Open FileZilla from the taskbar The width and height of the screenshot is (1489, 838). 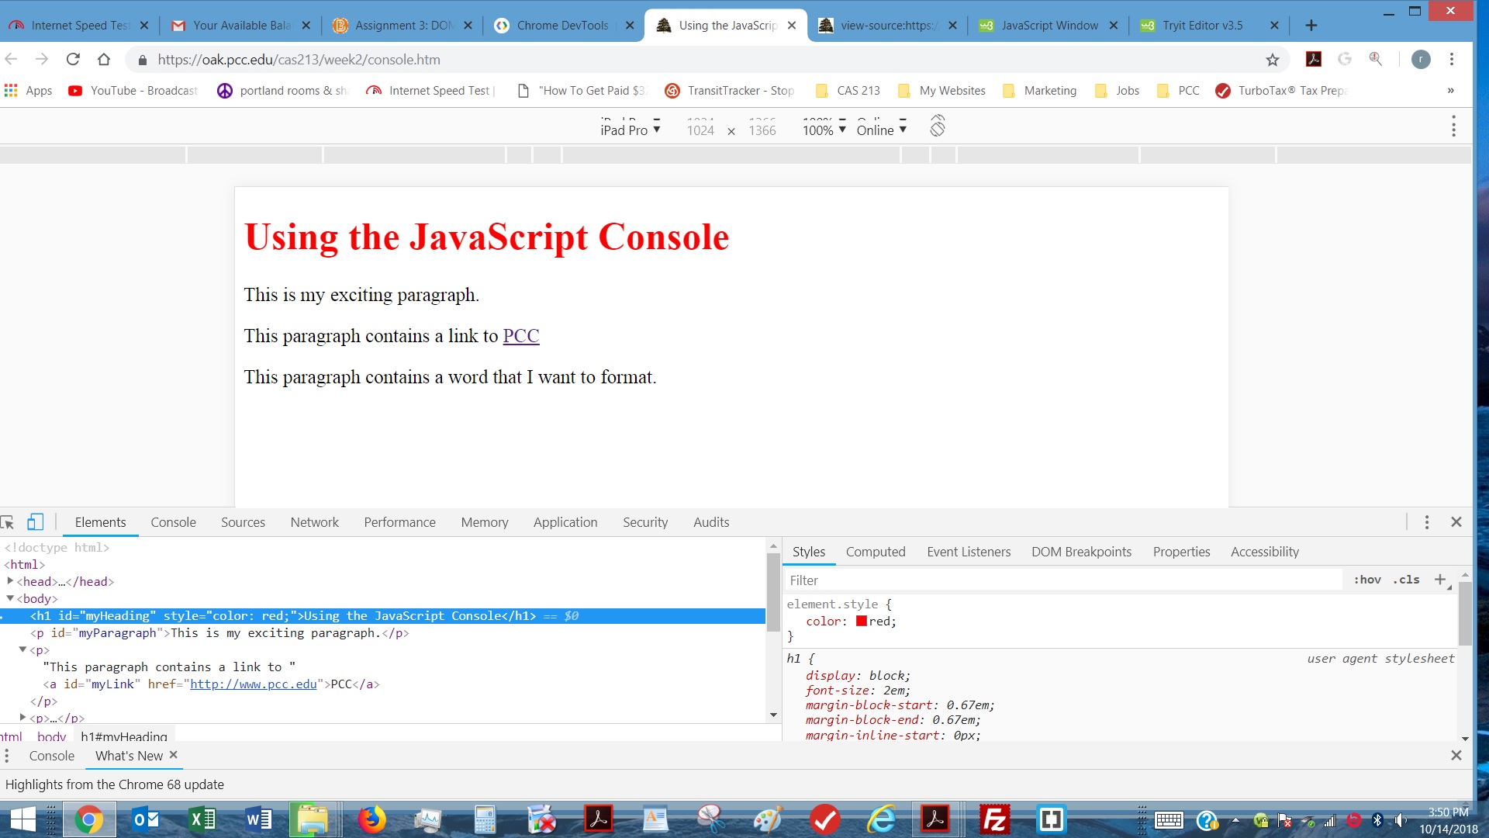pos(994,819)
